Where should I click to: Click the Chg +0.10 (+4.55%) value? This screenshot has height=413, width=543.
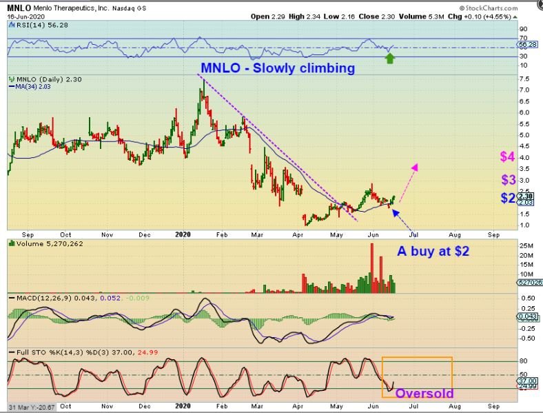480,17
